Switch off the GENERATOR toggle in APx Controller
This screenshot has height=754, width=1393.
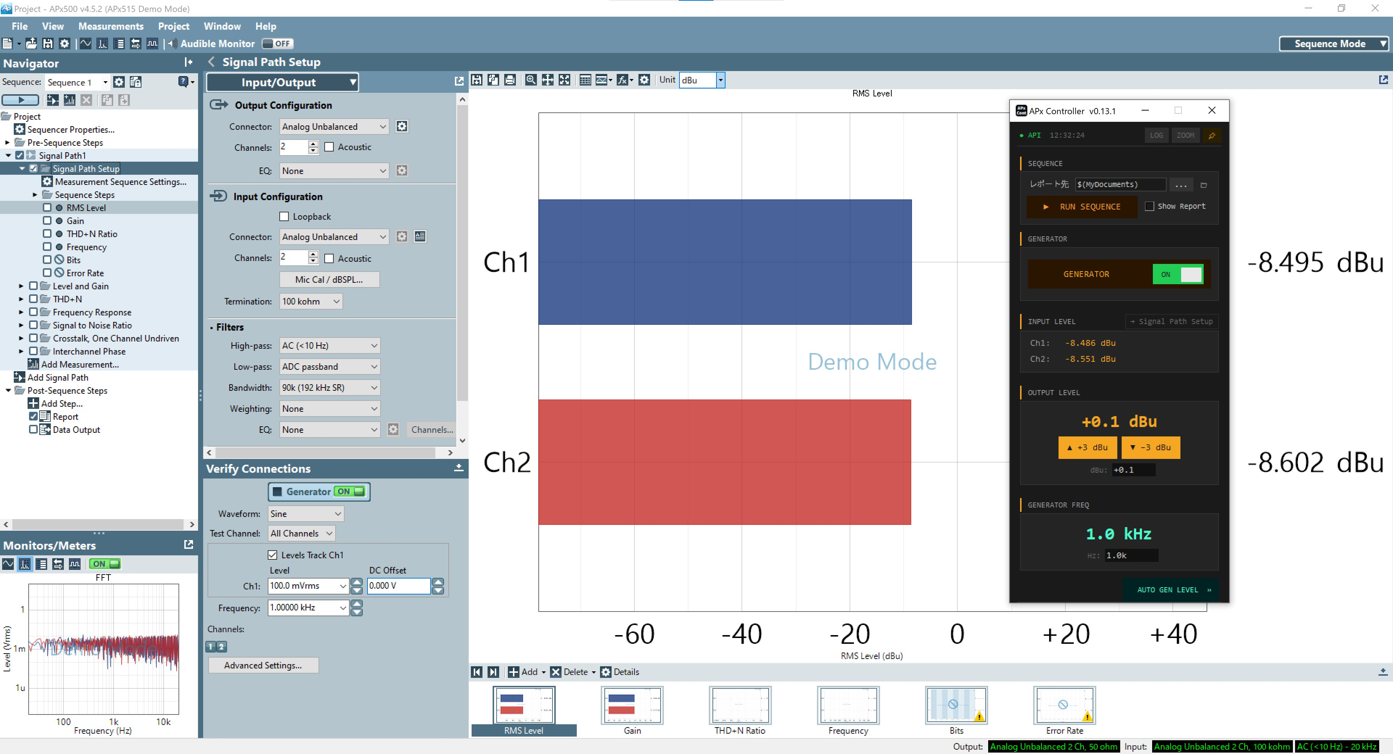tap(1178, 274)
